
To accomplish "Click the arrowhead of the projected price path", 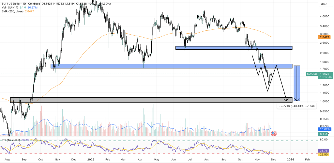I will (287, 99).
